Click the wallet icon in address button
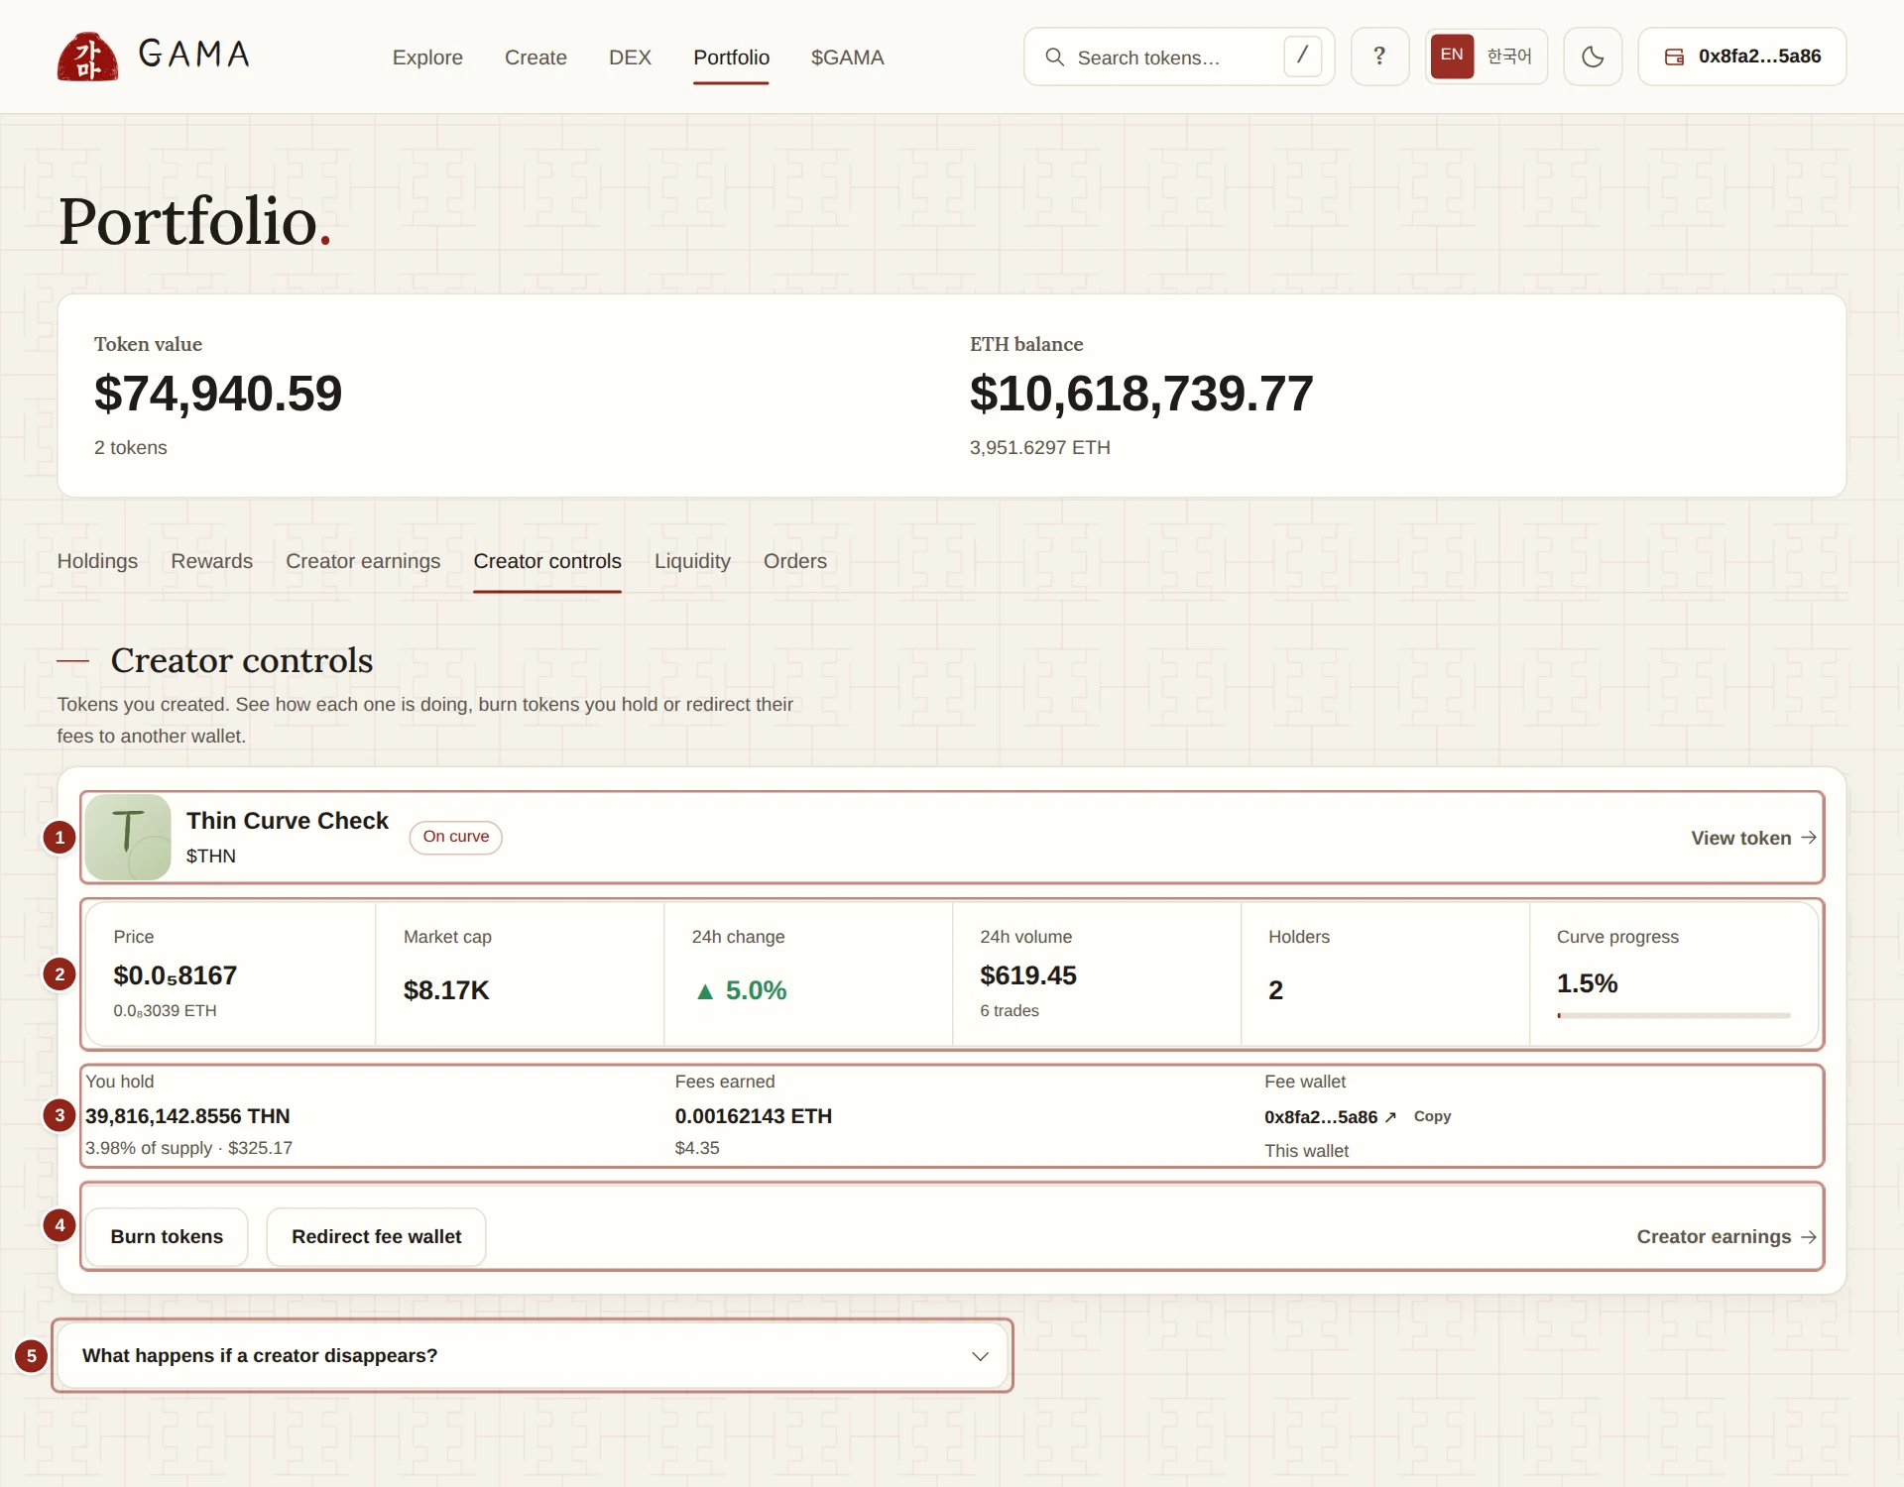This screenshot has height=1487, width=1904. tap(1674, 57)
